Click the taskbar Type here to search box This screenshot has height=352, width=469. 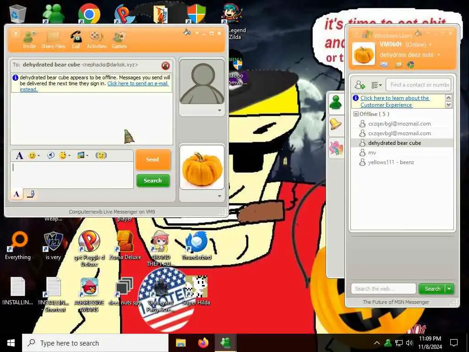pos(95,343)
